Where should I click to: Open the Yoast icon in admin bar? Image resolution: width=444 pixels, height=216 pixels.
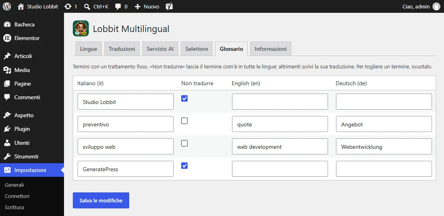click(169, 6)
